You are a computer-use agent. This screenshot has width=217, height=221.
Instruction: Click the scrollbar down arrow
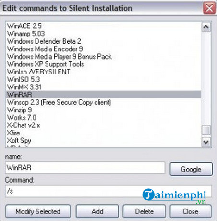click(x=206, y=142)
